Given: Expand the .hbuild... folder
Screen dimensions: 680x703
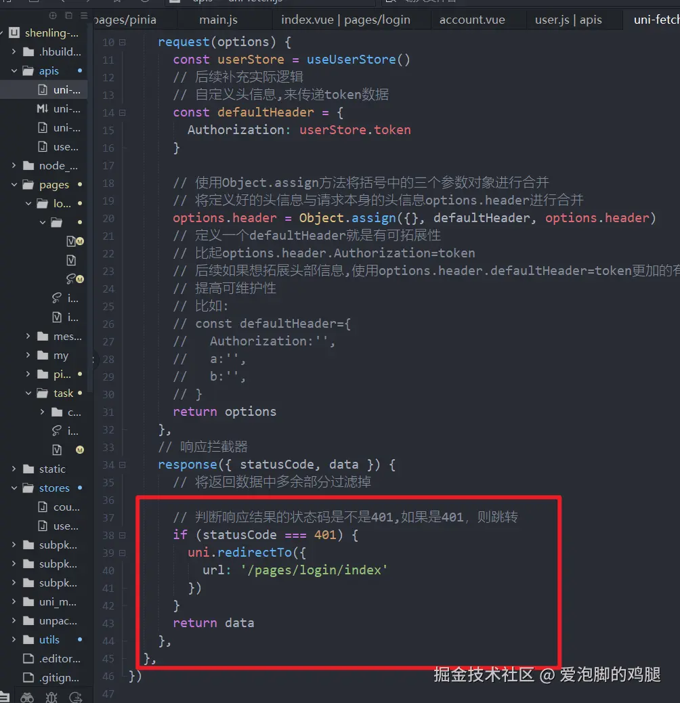Looking at the screenshot, I should coord(14,51).
